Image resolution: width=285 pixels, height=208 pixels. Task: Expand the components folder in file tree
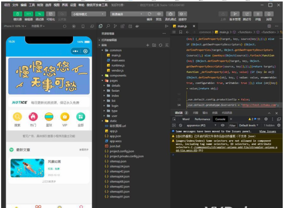point(118,75)
